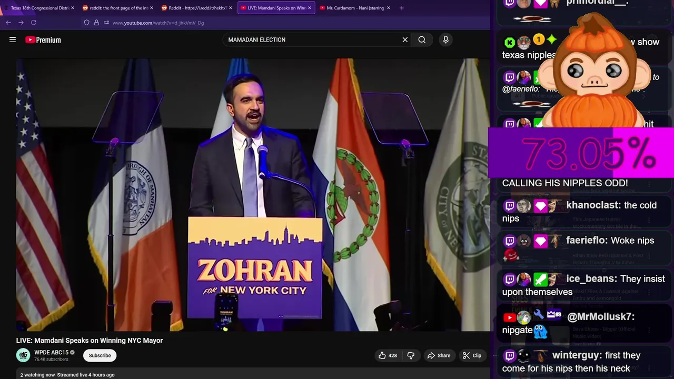
Task: Open WPDE ABC15 channel avatar
Action: (23, 355)
